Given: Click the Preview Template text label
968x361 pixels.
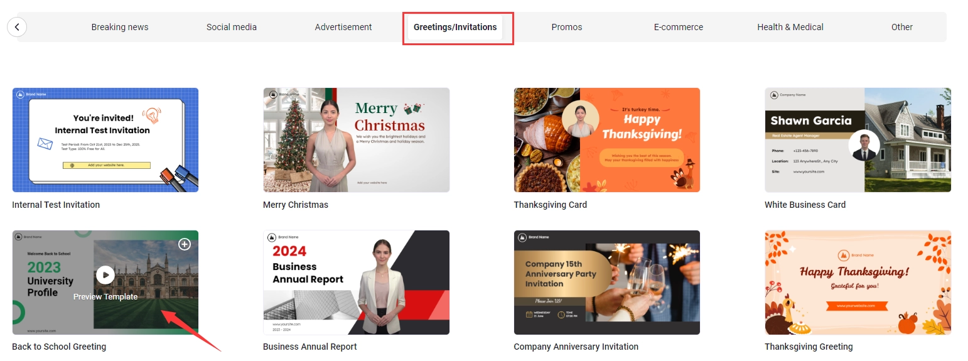Looking at the screenshot, I should coord(105,297).
